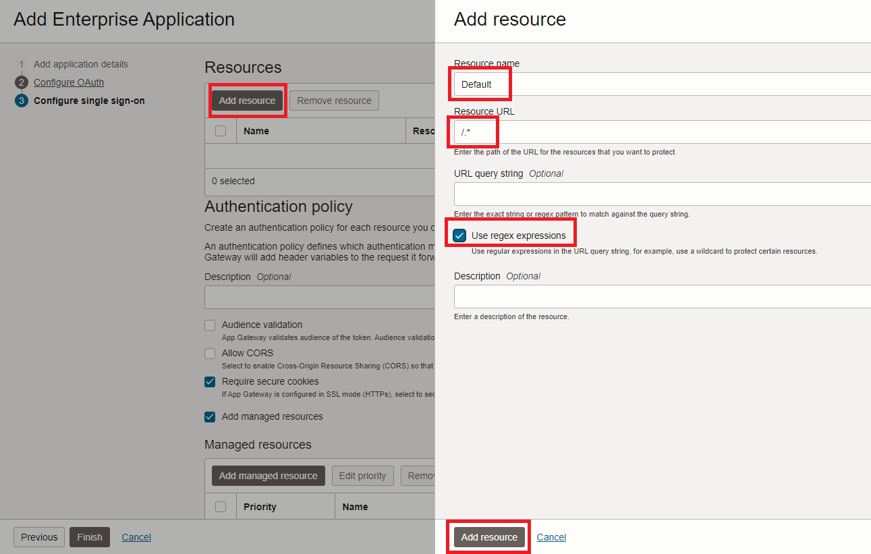Viewport: 871px width, 554px height.
Task: Click the Remove resource button
Action: pyautogui.click(x=334, y=101)
